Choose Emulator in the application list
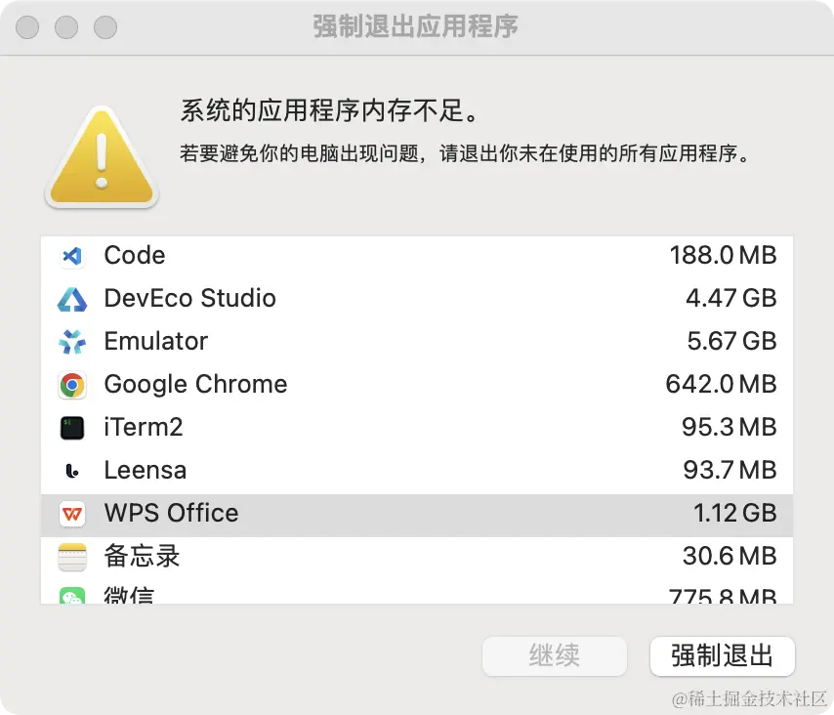 coord(156,342)
